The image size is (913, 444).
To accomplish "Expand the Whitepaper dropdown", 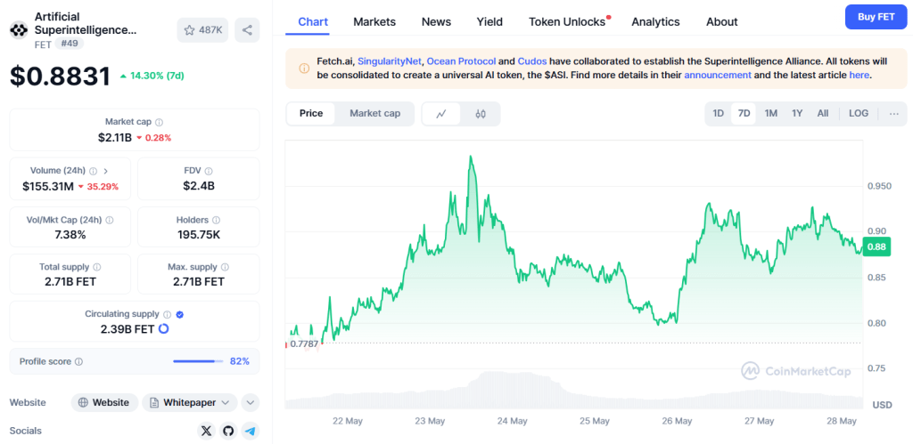I will [190, 402].
